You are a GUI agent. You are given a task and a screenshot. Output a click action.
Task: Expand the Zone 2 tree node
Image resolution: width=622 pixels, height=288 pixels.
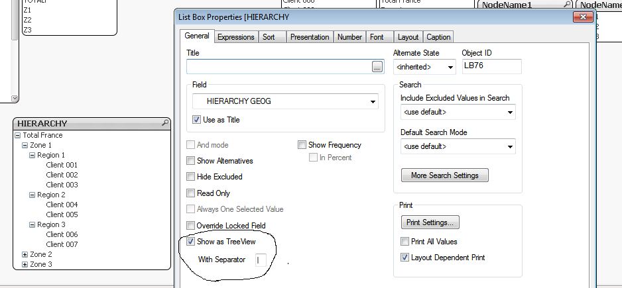coord(25,254)
